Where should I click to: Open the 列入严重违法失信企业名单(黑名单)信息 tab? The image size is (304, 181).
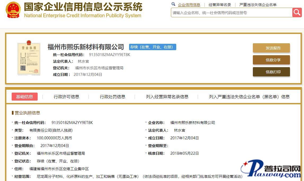tap(249, 97)
